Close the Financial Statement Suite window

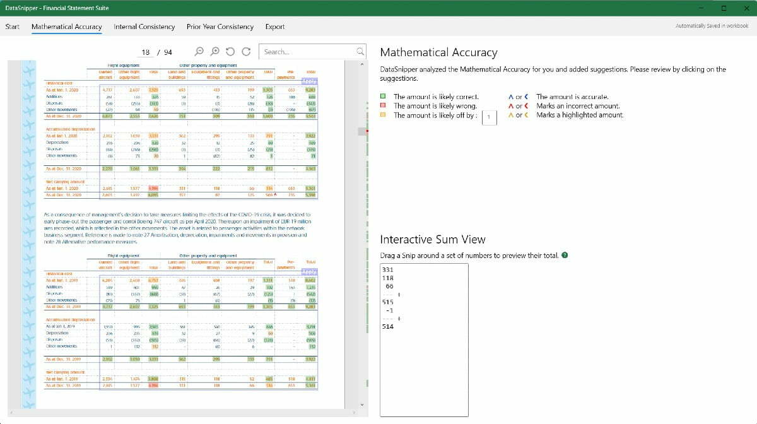point(746,8)
